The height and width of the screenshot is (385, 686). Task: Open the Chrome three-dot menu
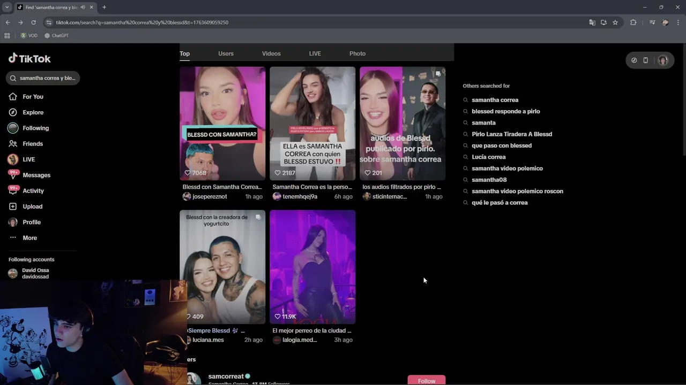678,22
